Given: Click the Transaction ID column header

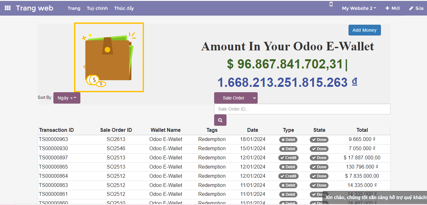Looking at the screenshot, I should [56, 130].
